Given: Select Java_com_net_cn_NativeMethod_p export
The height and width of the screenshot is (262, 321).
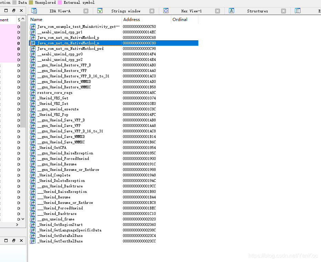Looking at the screenshot, I should [114, 38].
